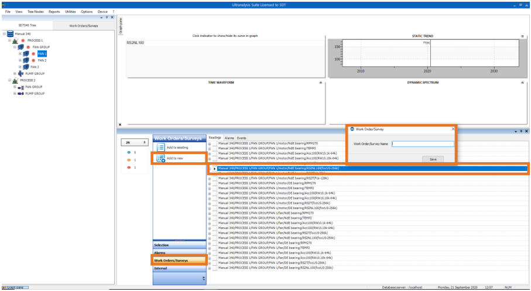Click the Add to new icon
Image resolution: width=531 pixels, height=291 pixels.
pos(160,158)
